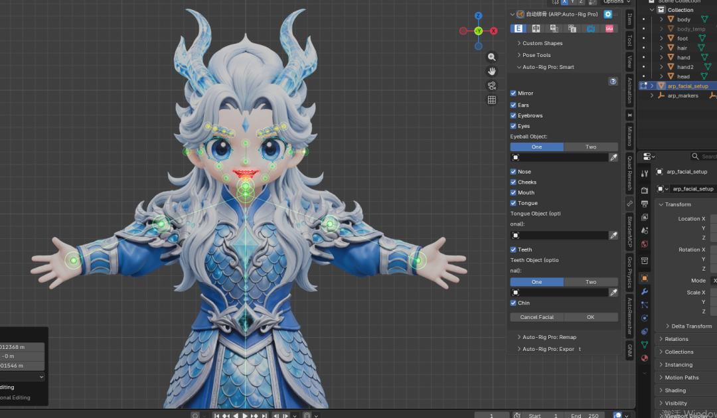The height and width of the screenshot is (418, 717).
Task: Jump to the first frame of the timeline
Action: tap(216, 415)
